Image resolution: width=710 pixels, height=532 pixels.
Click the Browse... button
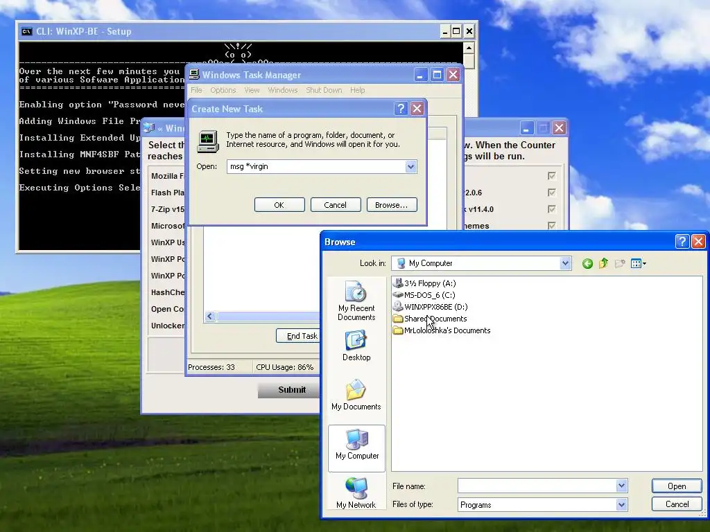[392, 205]
